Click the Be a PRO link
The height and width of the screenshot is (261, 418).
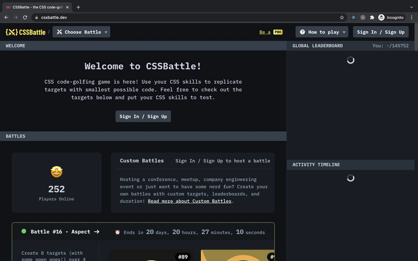[x=271, y=32]
